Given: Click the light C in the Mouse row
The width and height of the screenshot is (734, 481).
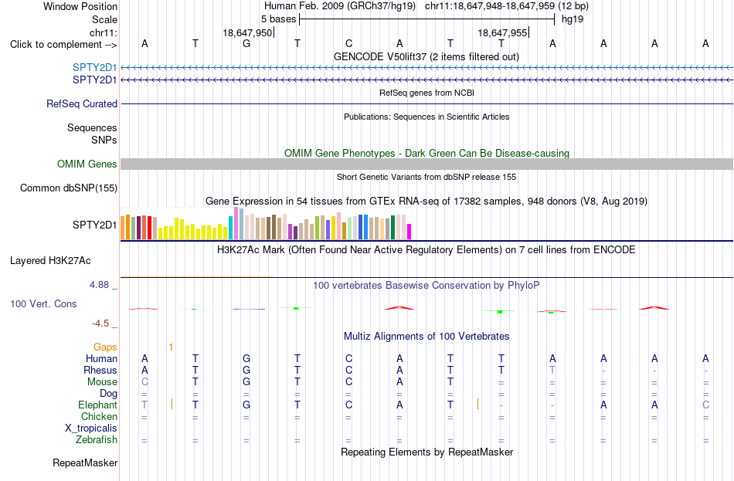Looking at the screenshot, I should click(144, 382).
